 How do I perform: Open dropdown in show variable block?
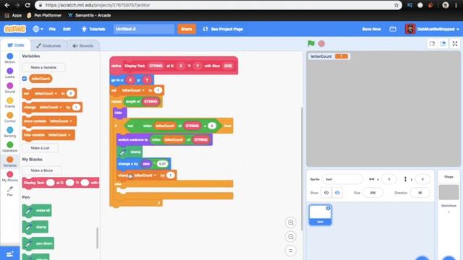pos(61,121)
